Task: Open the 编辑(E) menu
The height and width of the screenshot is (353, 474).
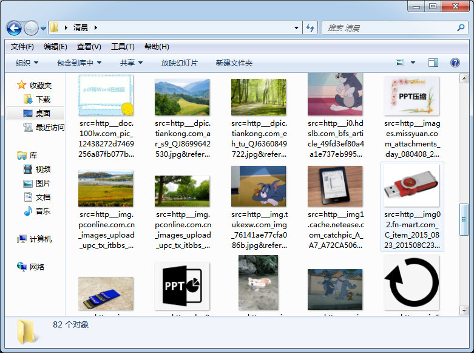Action: coord(55,47)
